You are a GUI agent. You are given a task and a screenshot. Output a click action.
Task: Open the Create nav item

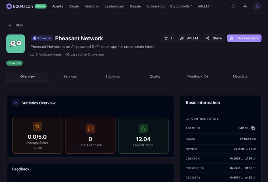tap(74, 6)
